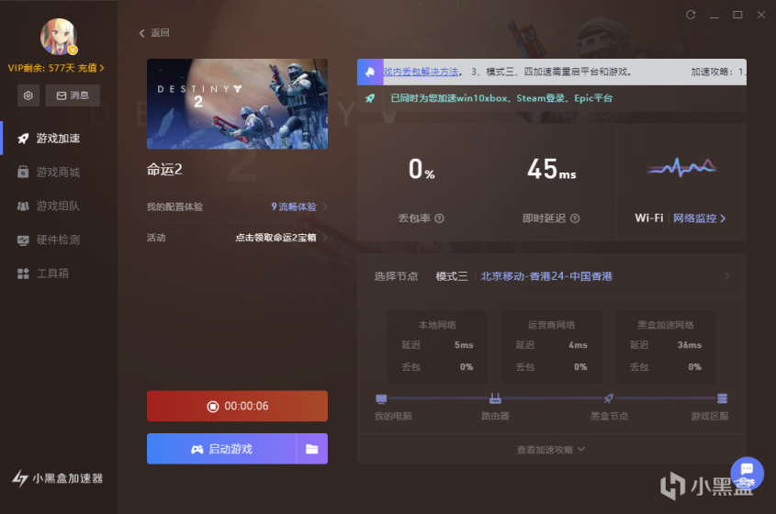Click the 0% packet loss value
Screen dimensions: 776x514
click(x=422, y=169)
